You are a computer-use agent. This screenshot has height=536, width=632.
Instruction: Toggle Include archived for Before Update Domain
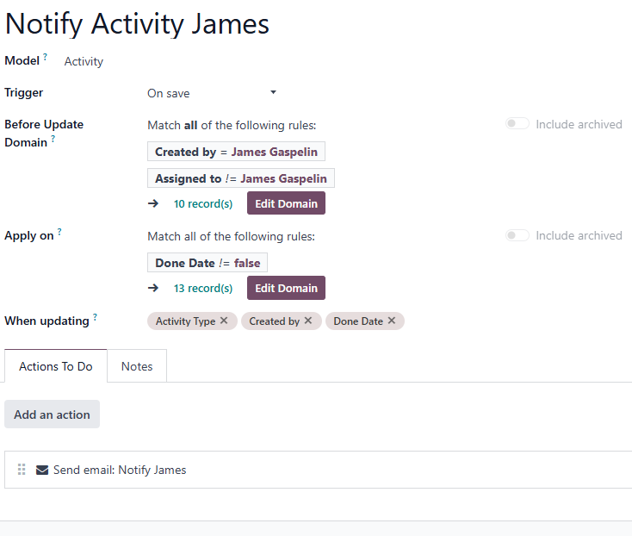(x=517, y=124)
